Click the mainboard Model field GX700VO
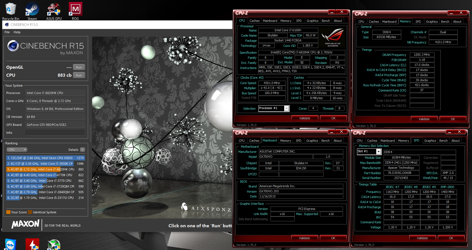 [286, 157]
